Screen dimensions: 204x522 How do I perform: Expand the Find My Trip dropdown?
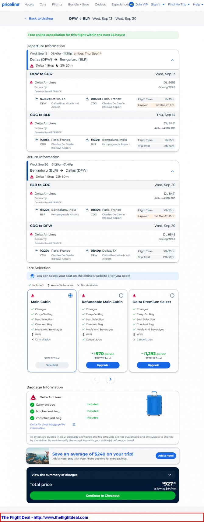pos(179,5)
